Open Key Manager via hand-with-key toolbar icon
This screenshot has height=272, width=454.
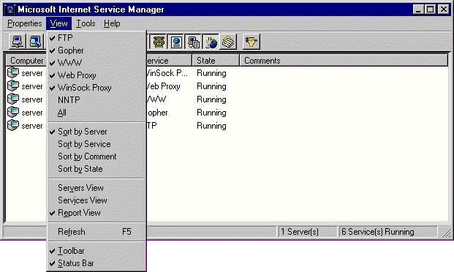pos(251,42)
